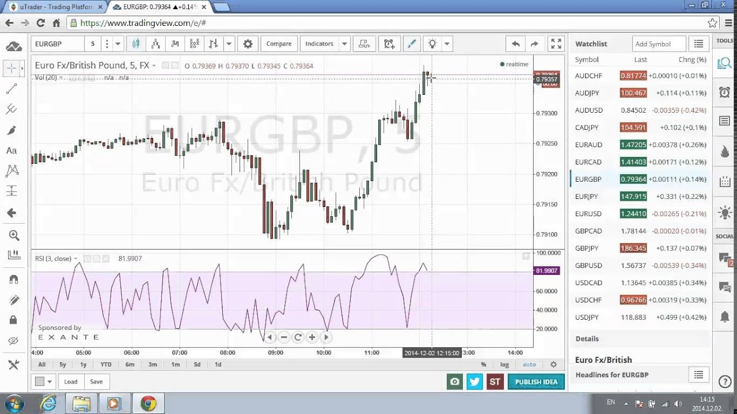
Task: Click the PUBLISH IDEA button
Action: [536, 382]
